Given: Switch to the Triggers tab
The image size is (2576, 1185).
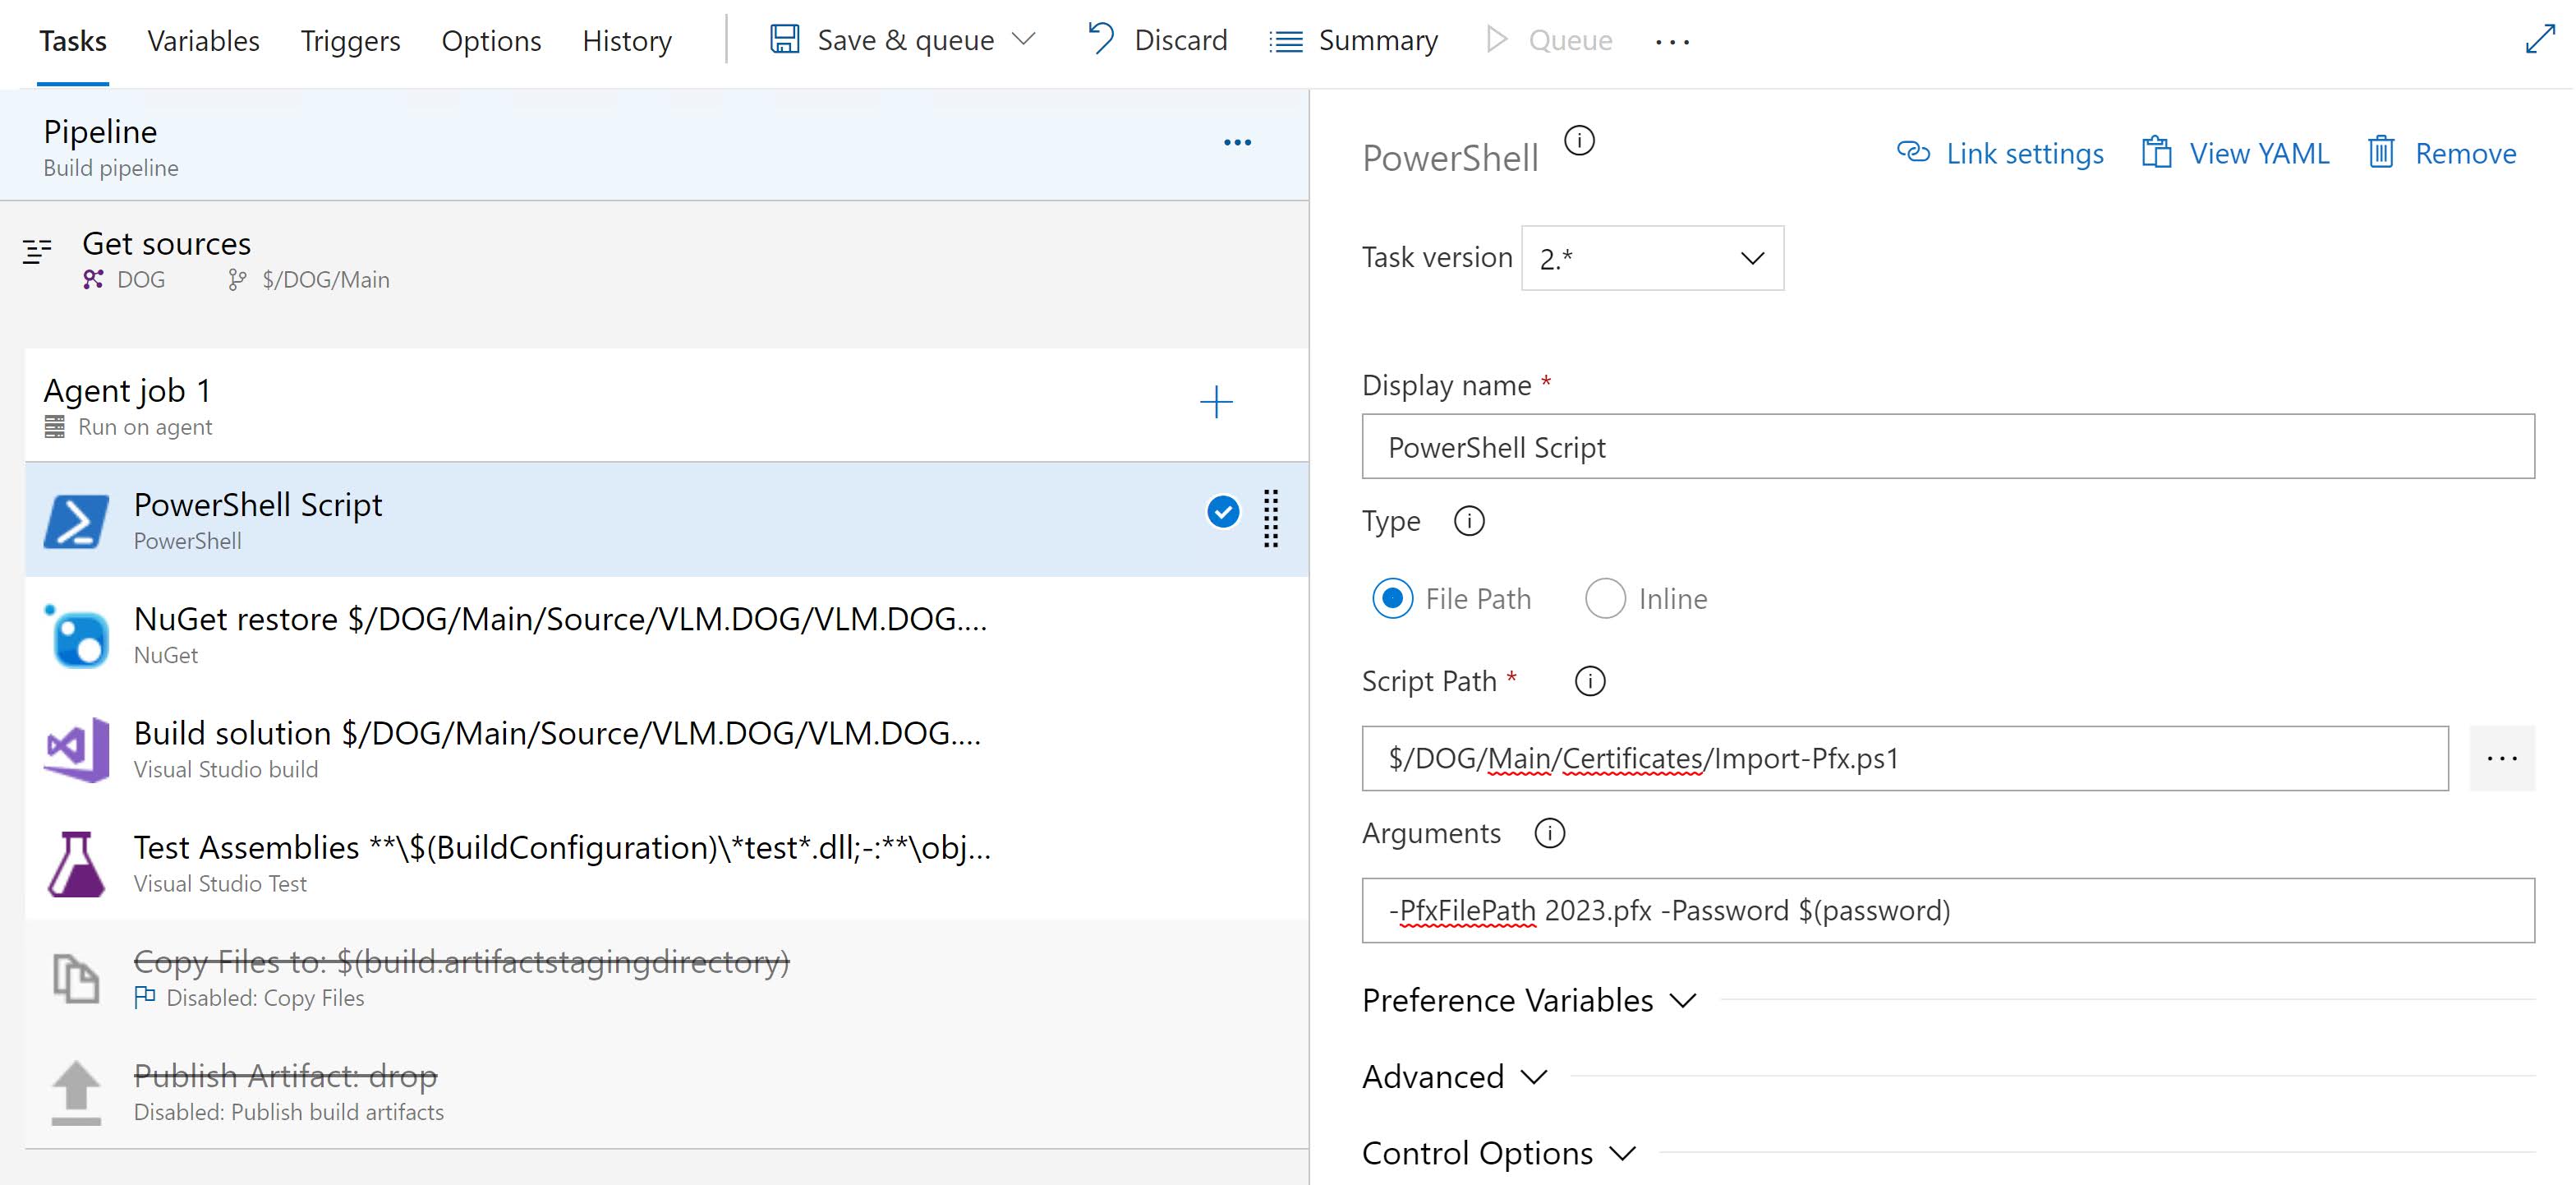Looking at the screenshot, I should [350, 41].
